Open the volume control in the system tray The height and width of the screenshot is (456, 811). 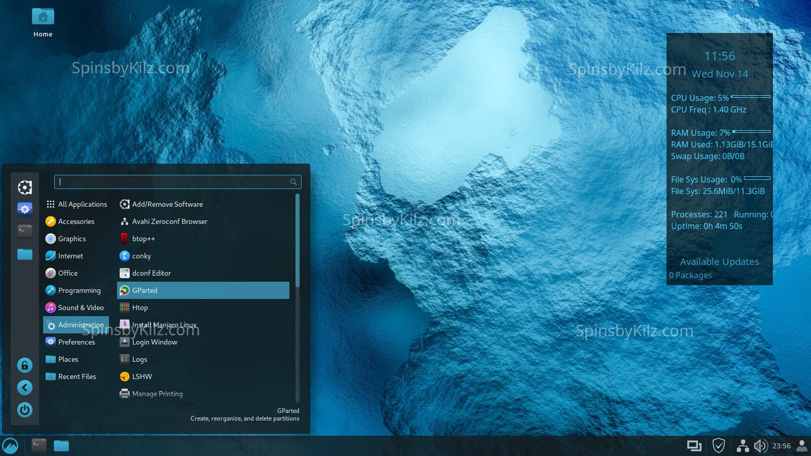[x=760, y=446]
